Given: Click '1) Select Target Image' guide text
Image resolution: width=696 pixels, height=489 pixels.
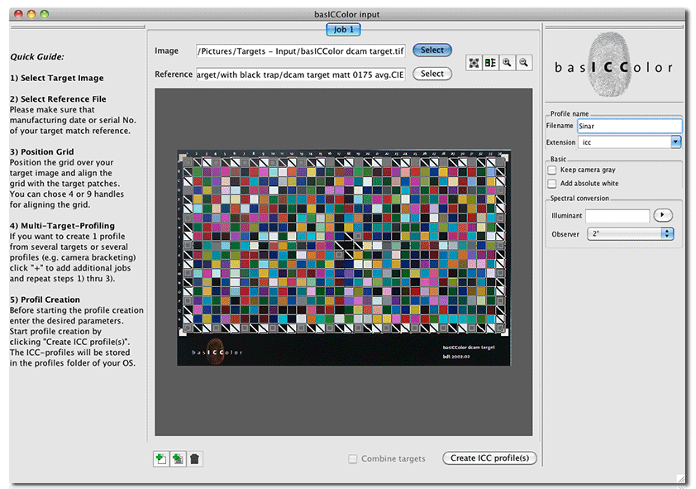Looking at the screenshot, I should pyautogui.click(x=57, y=78).
